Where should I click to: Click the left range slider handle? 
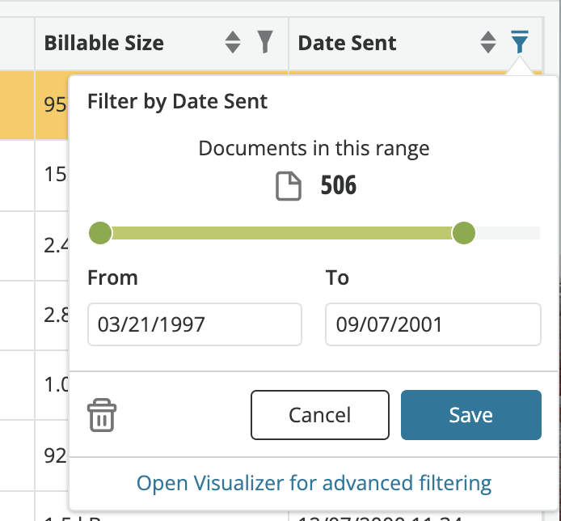click(x=100, y=233)
